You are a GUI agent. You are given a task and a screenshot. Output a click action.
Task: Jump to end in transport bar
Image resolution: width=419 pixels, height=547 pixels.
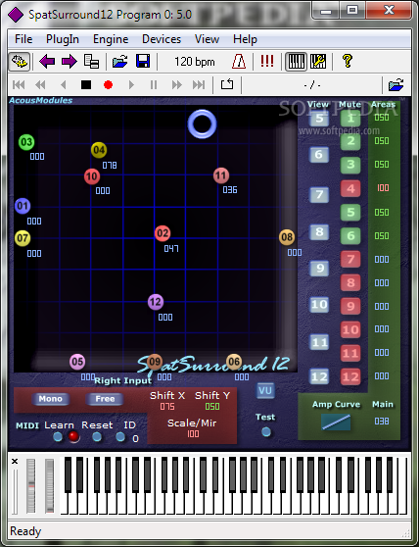[x=199, y=84]
